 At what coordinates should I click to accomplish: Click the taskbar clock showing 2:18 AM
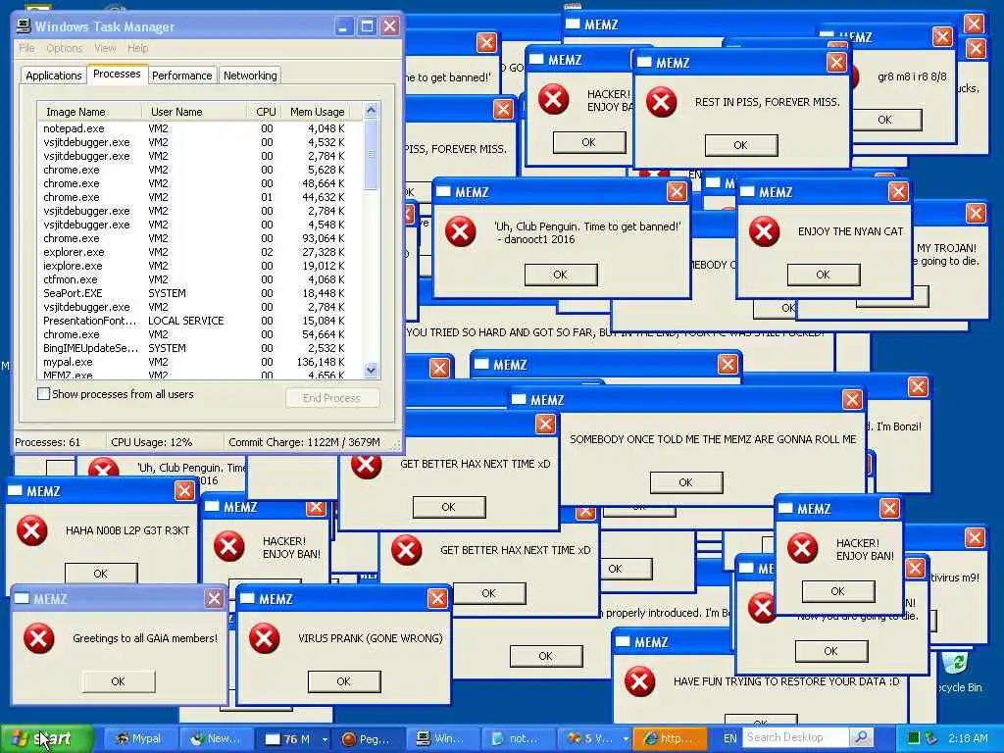tap(968, 738)
